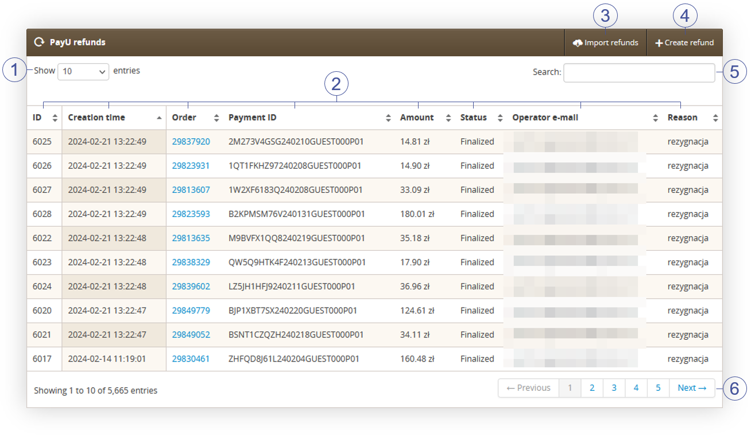
Task: Click rezygnacja reason in row 6021
Action: click(x=688, y=335)
